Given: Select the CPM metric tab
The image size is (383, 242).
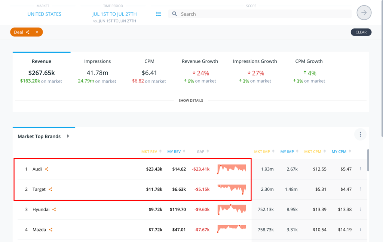Looking at the screenshot, I should [x=149, y=71].
